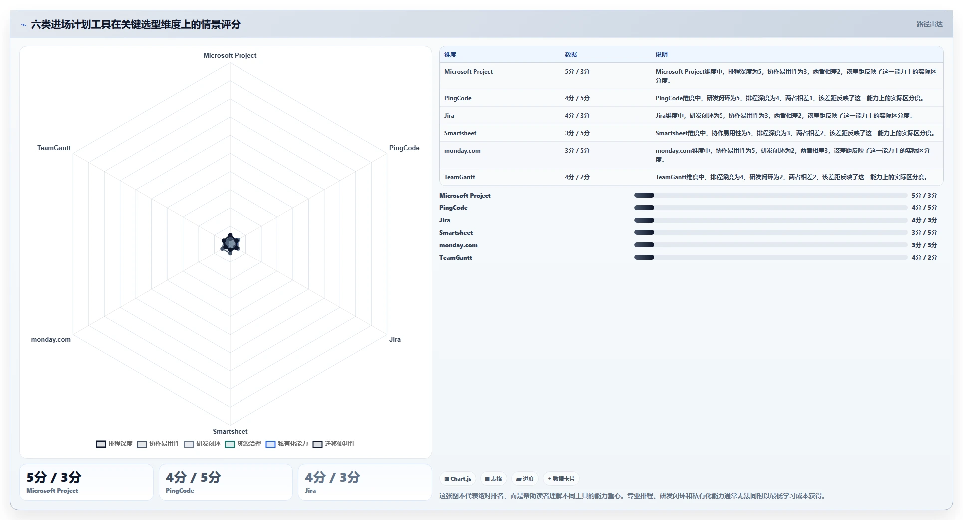
Task: Click the 路径雷达 label in the header
Action: tap(929, 24)
